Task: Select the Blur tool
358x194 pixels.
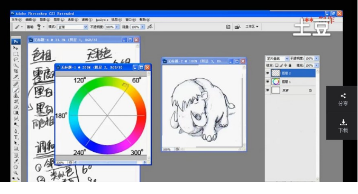Action: click(15, 118)
